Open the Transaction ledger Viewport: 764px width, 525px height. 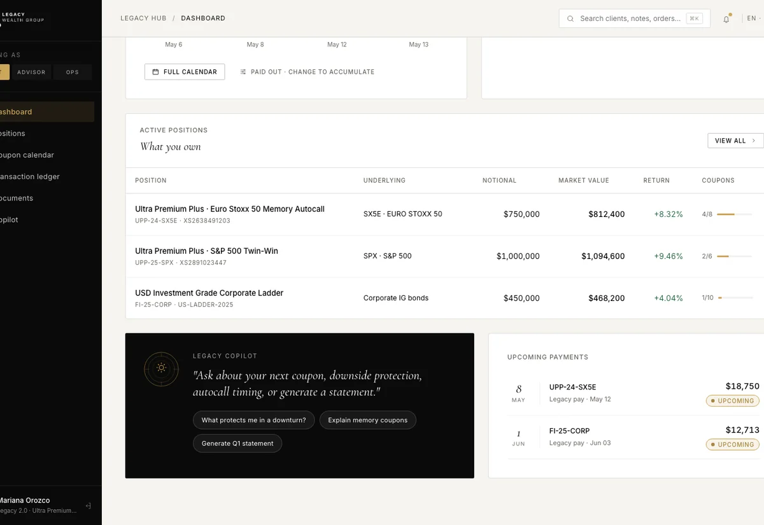click(47, 177)
